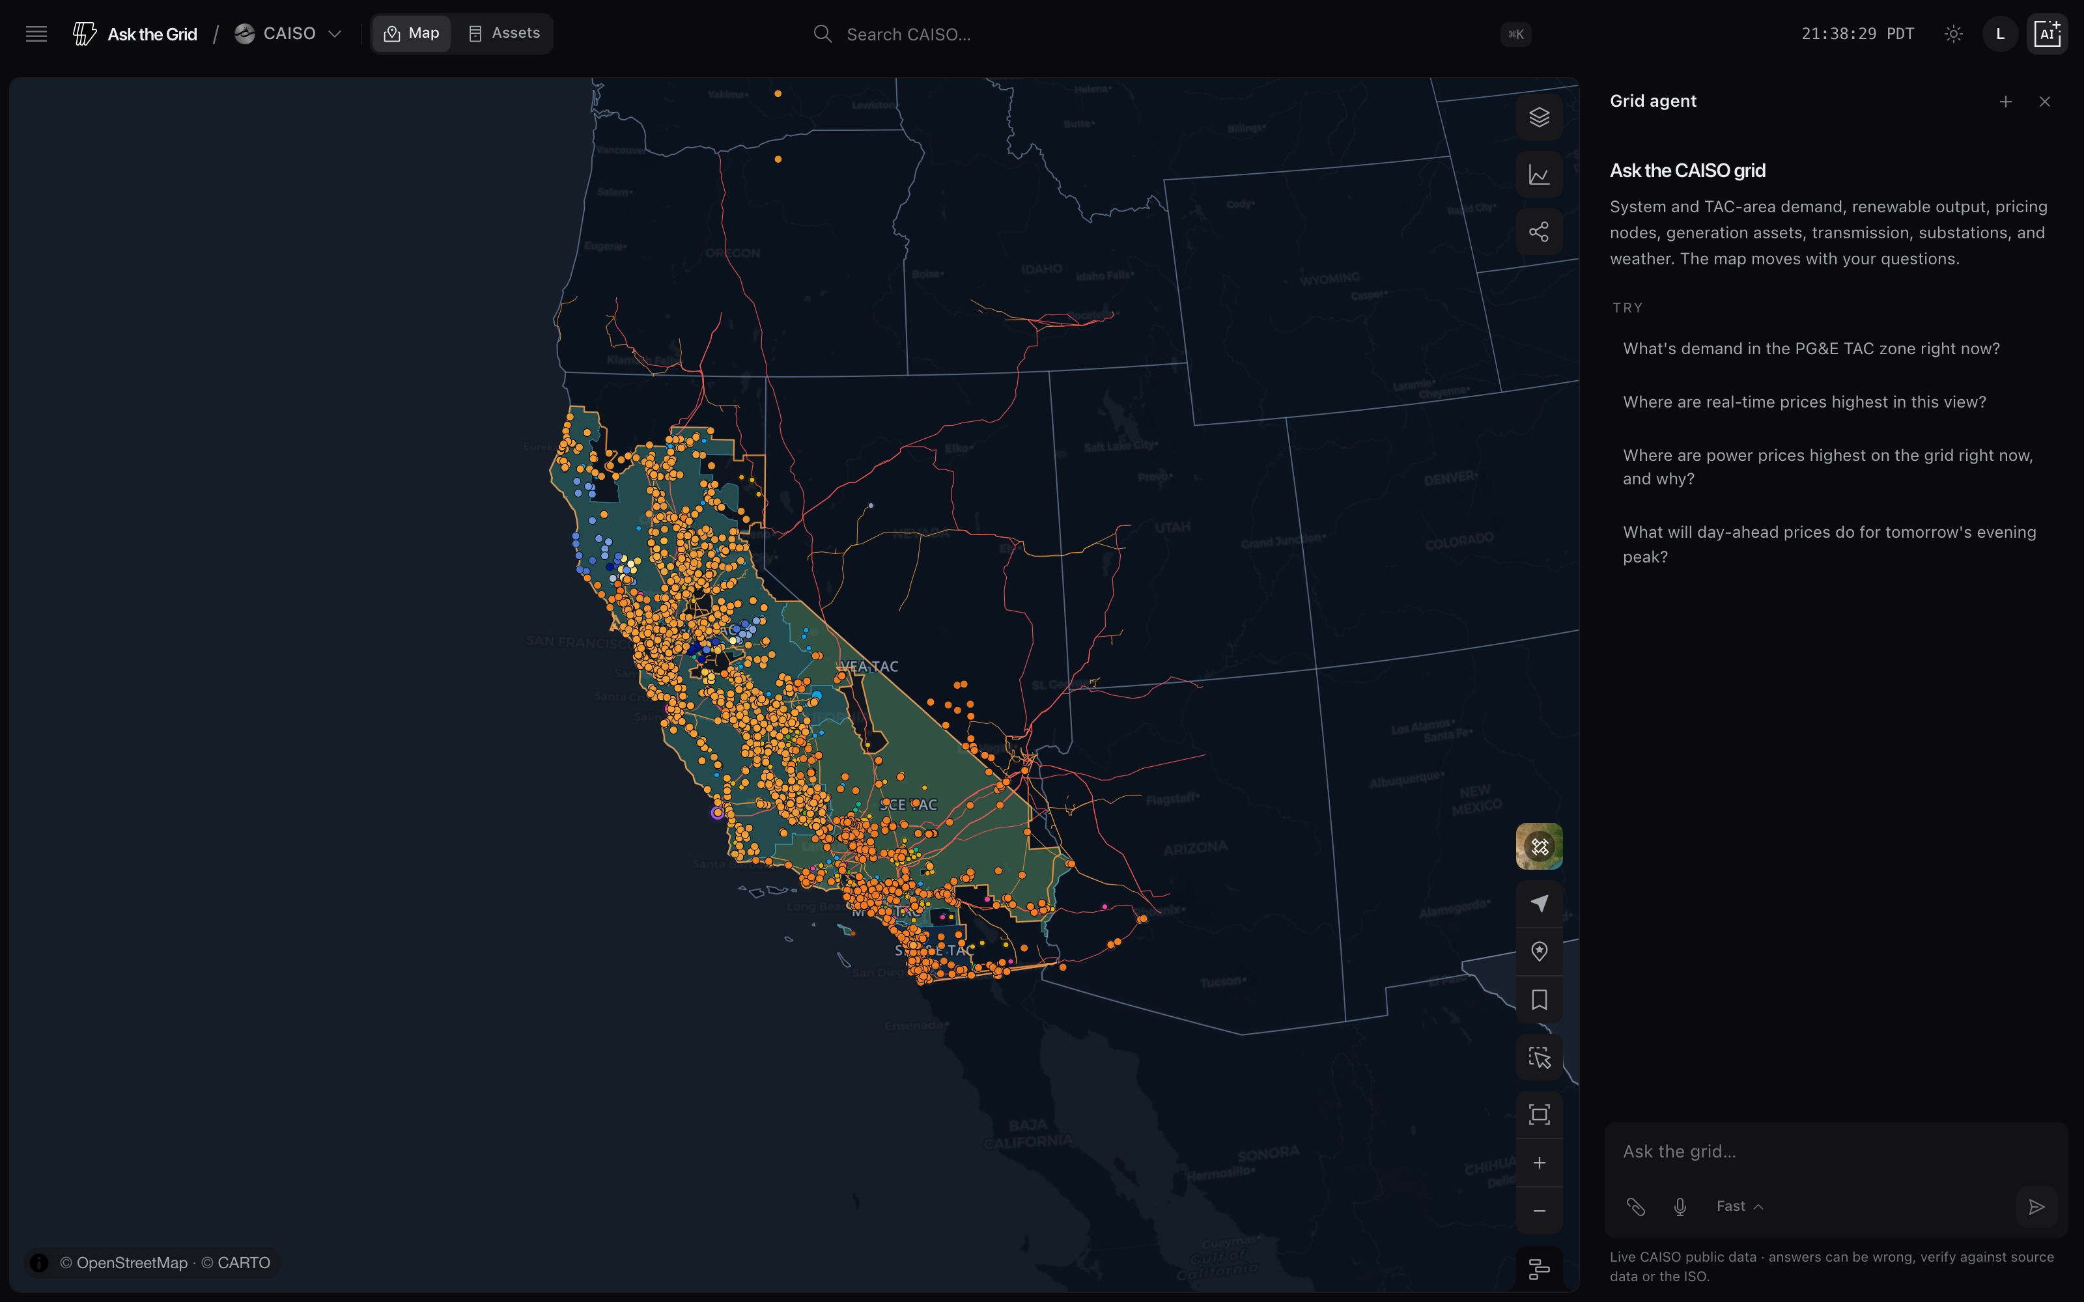
Task: Start a new Grid agent chat
Action: click(x=2006, y=102)
